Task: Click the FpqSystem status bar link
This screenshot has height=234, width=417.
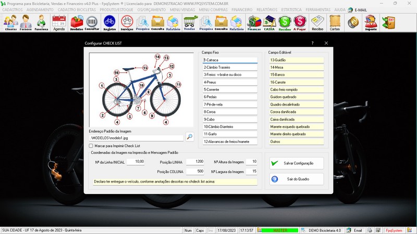Action: coord(394,230)
